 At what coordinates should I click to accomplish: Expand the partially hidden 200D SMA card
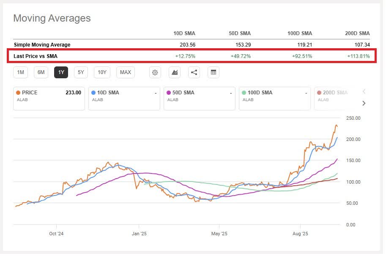[x=336, y=98]
